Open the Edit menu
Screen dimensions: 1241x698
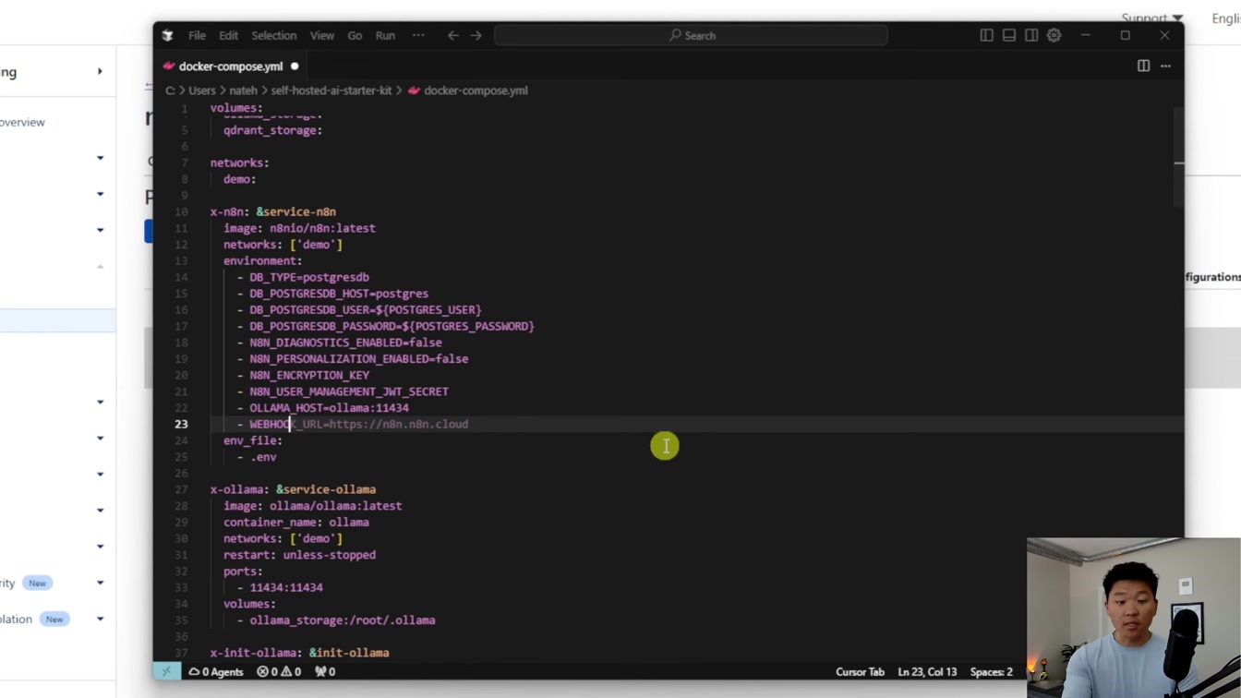pos(228,35)
